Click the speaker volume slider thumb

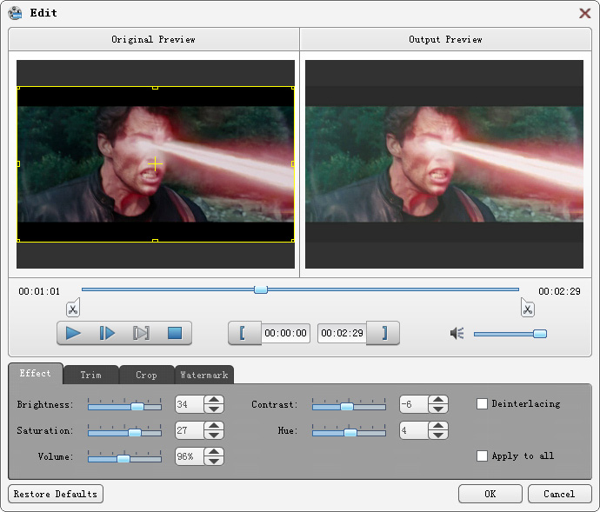pos(540,334)
